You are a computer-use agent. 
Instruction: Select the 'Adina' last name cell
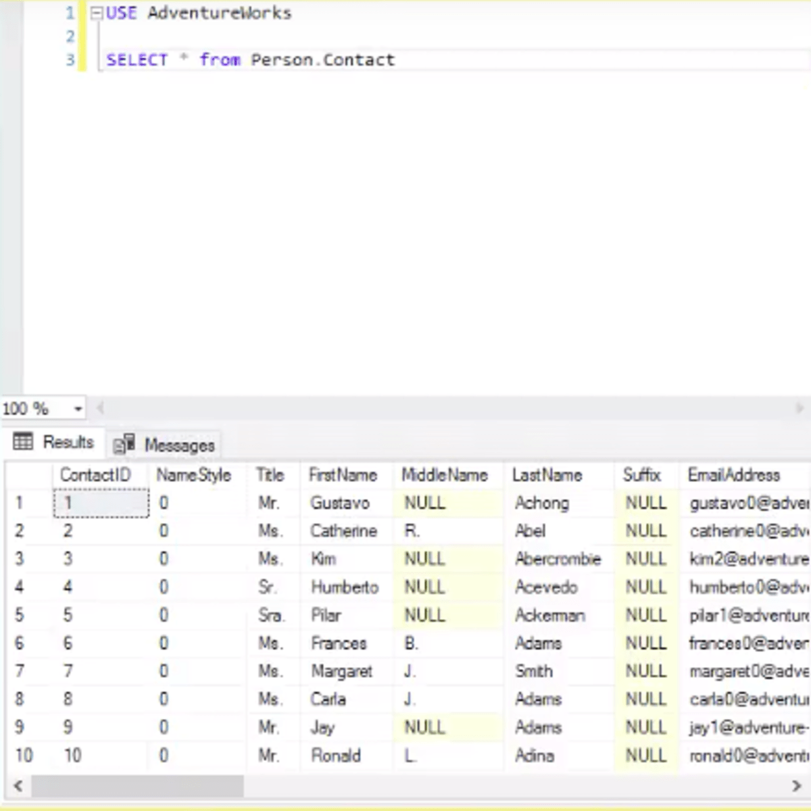click(x=559, y=756)
